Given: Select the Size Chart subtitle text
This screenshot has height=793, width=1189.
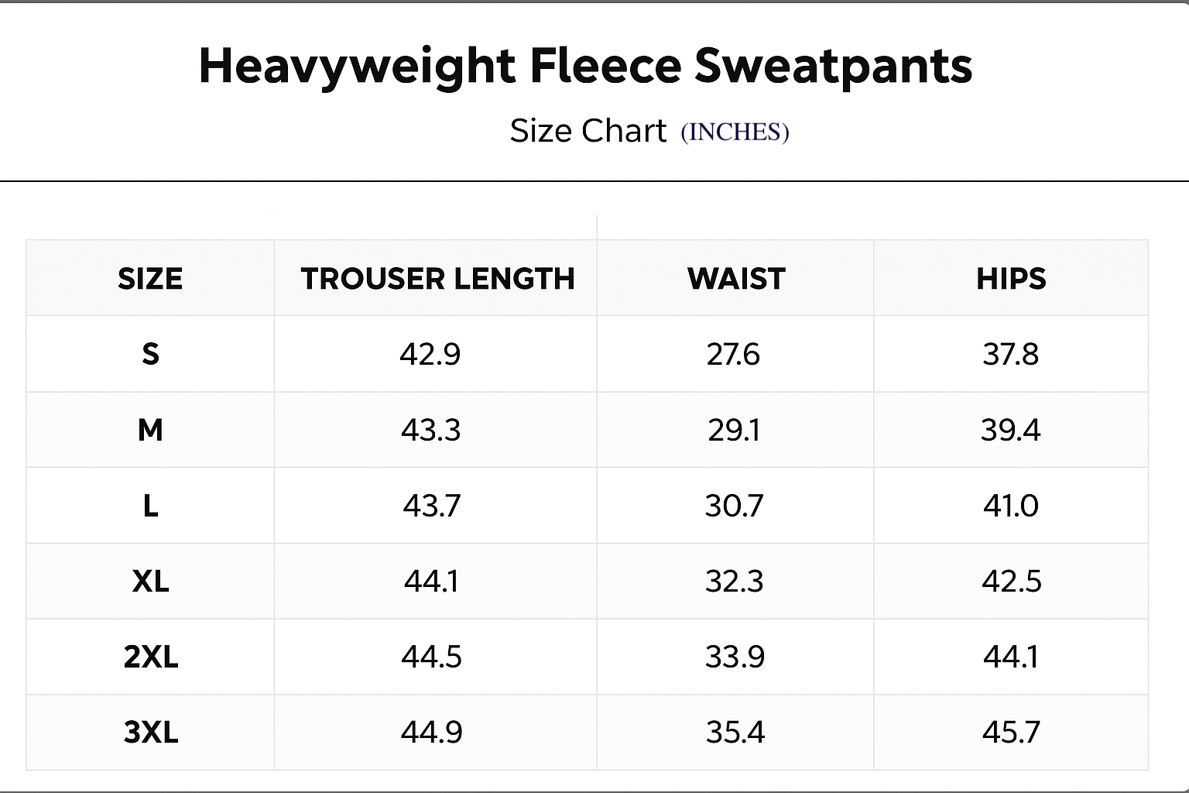Looking at the screenshot, I should click(x=588, y=131).
